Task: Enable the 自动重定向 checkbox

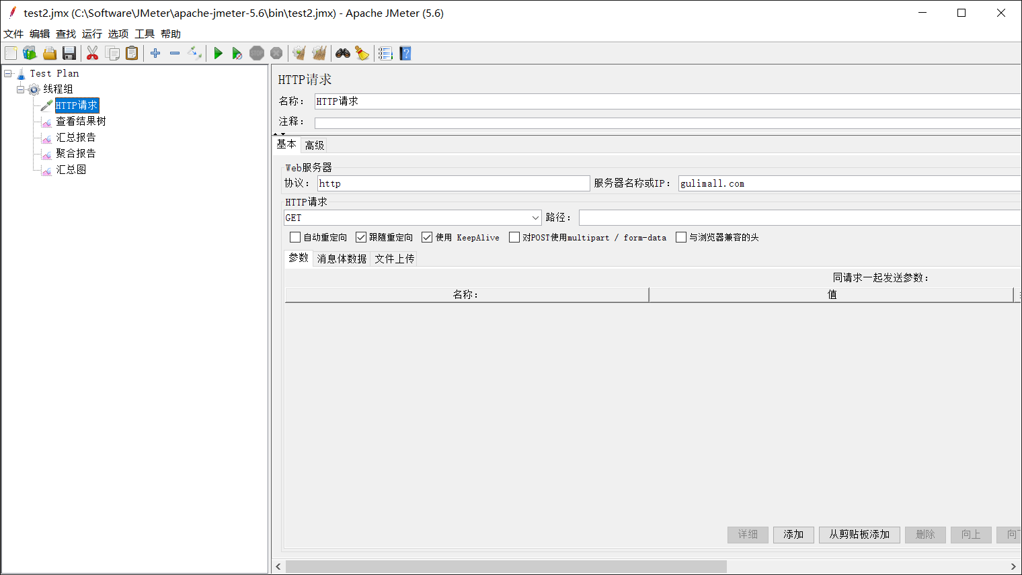Action: pos(295,237)
